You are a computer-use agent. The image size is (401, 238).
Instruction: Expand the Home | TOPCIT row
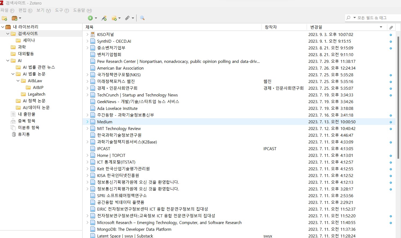click(87, 155)
